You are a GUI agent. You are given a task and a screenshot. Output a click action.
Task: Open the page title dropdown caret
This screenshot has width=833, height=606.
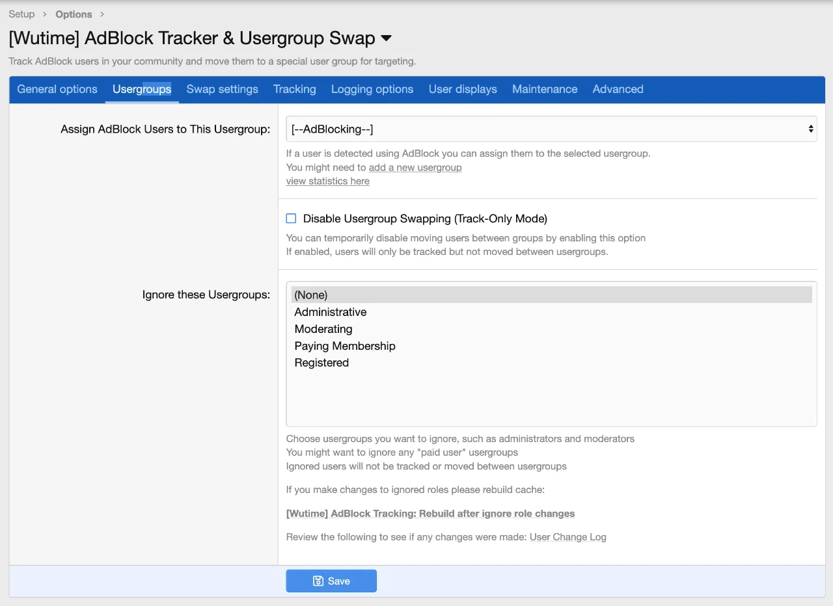386,38
